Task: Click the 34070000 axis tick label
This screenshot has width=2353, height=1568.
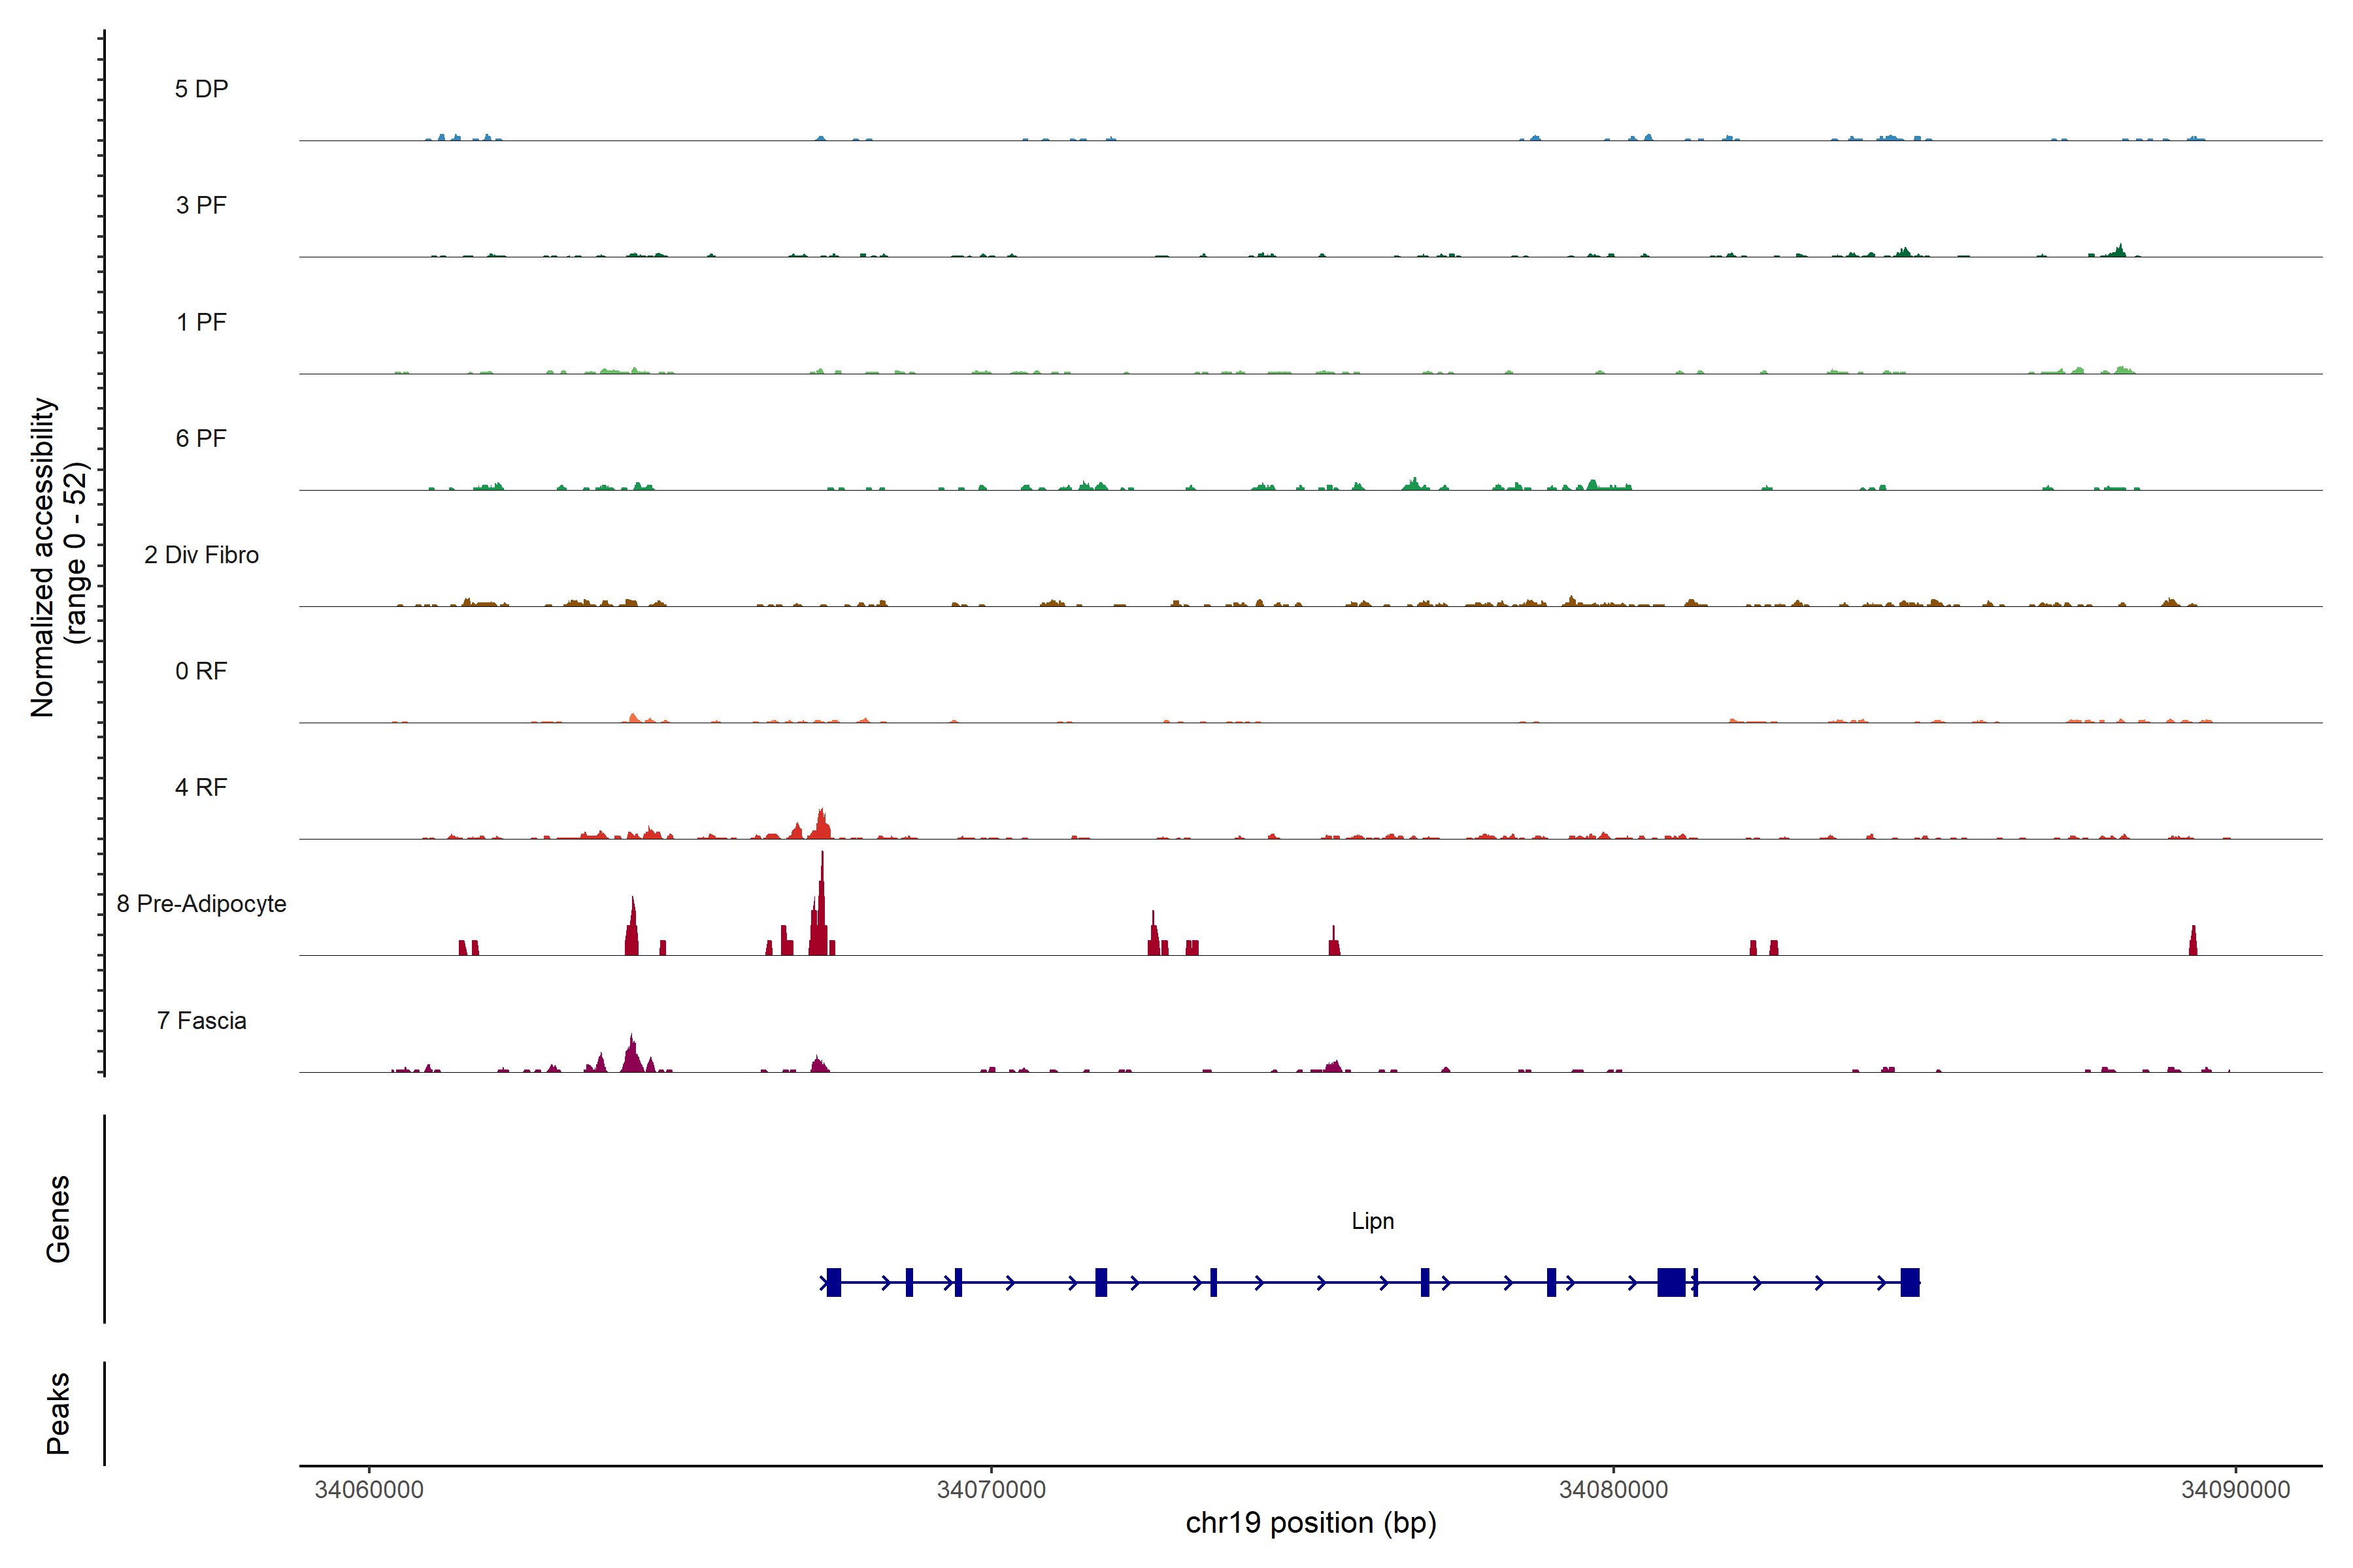Action: [x=990, y=1489]
